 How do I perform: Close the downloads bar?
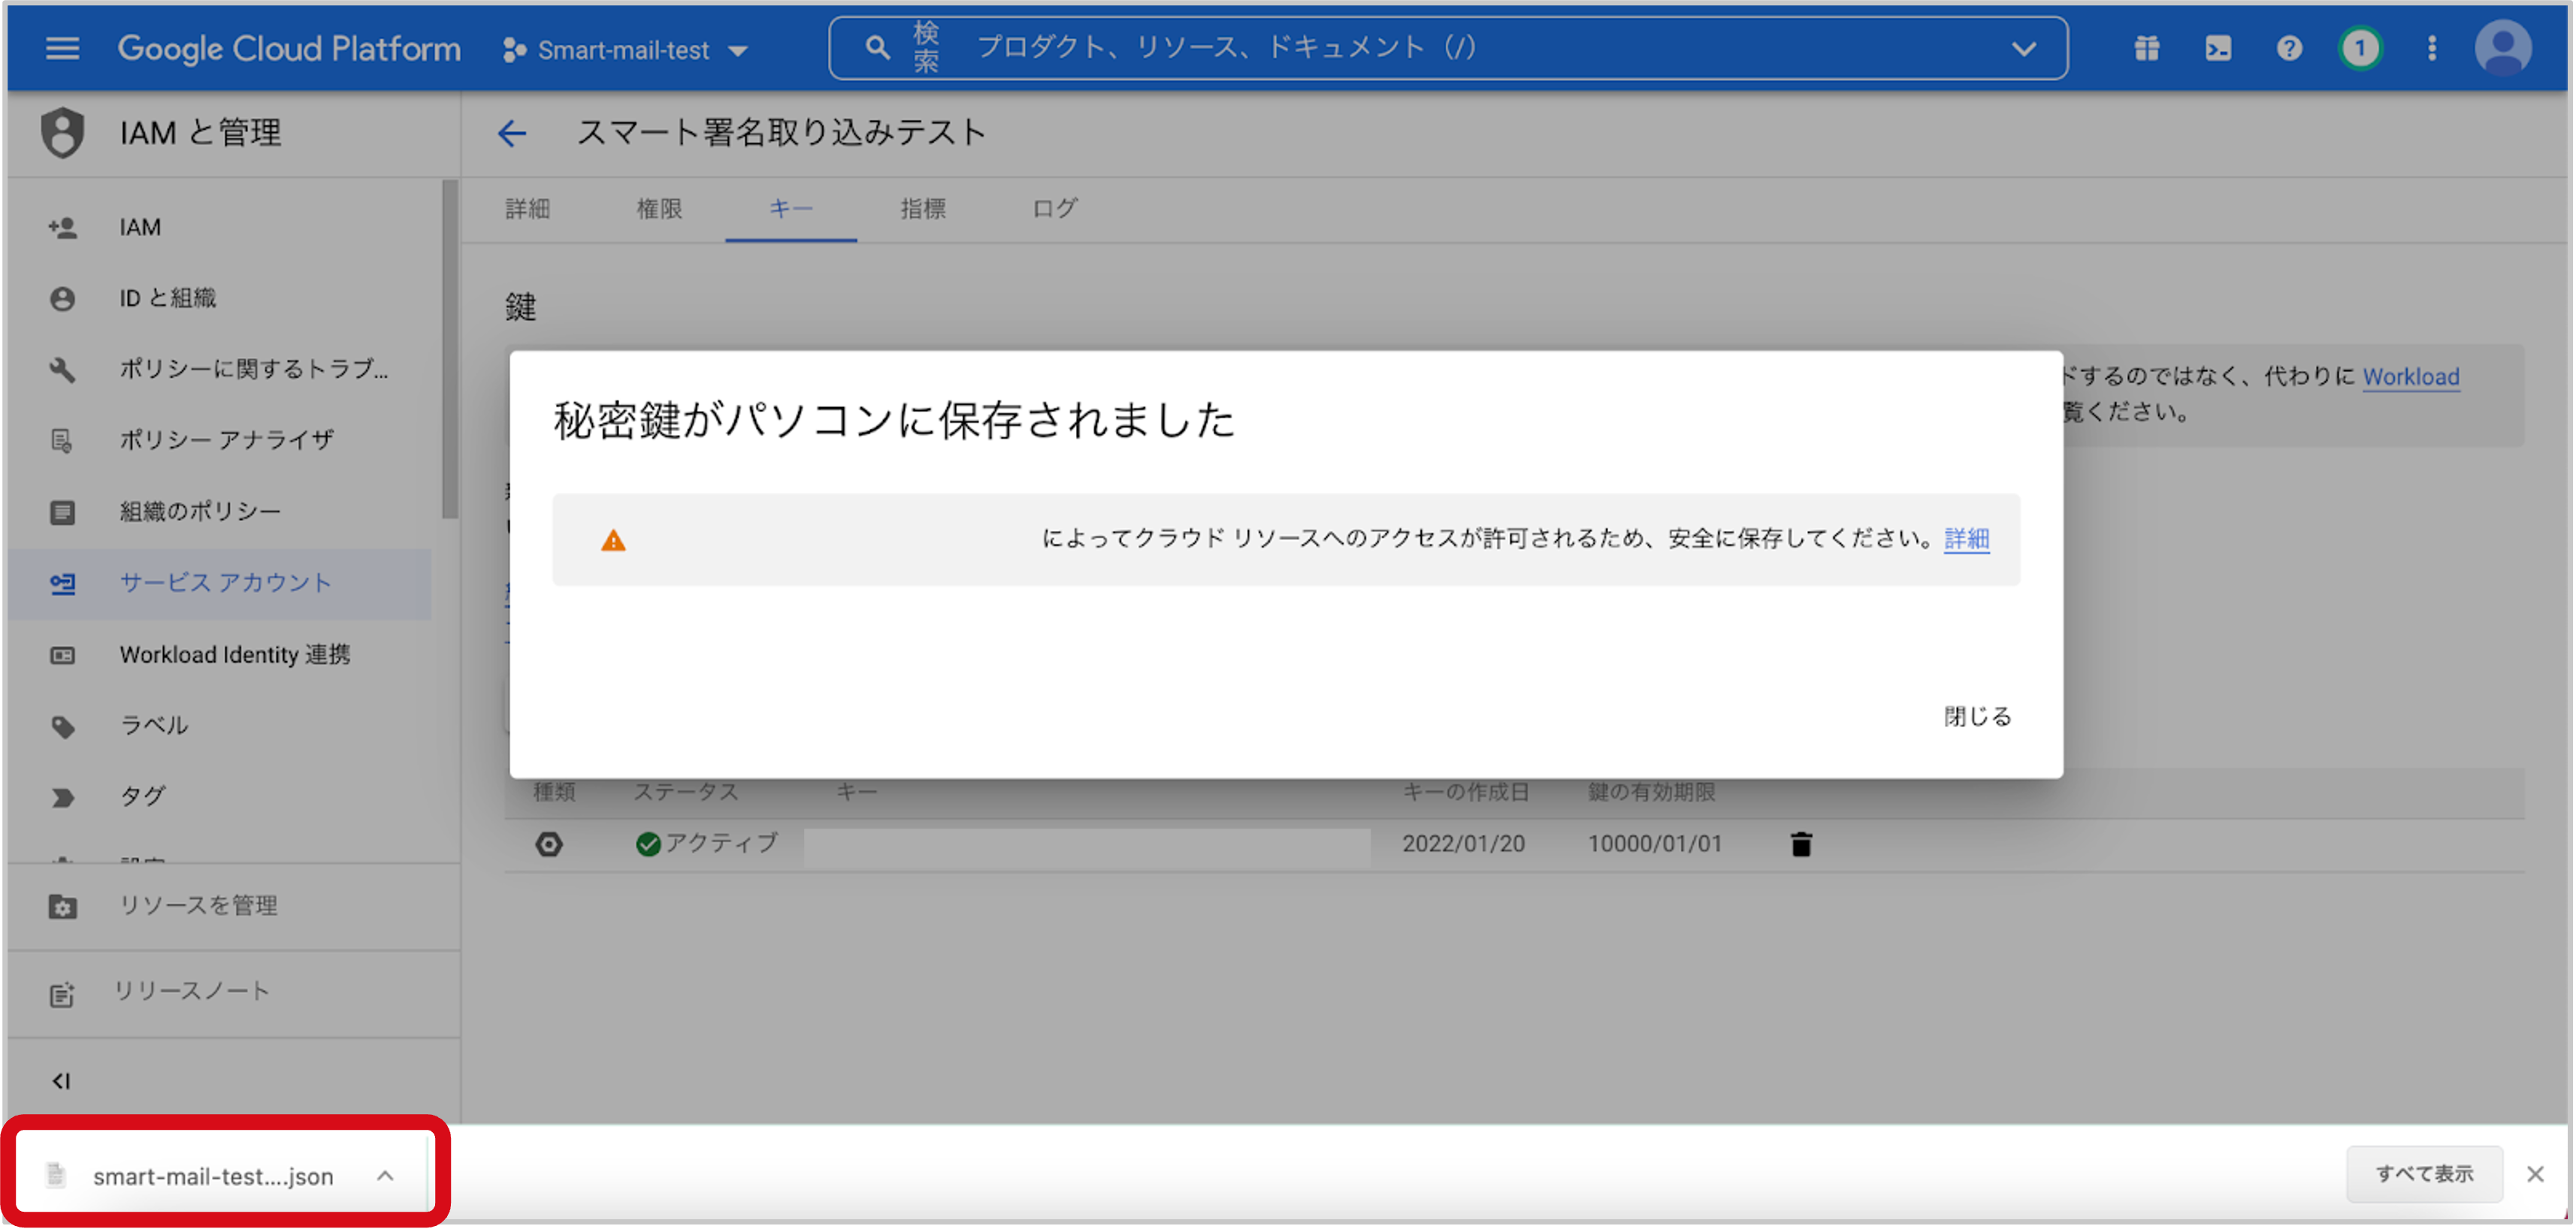point(2535,1174)
